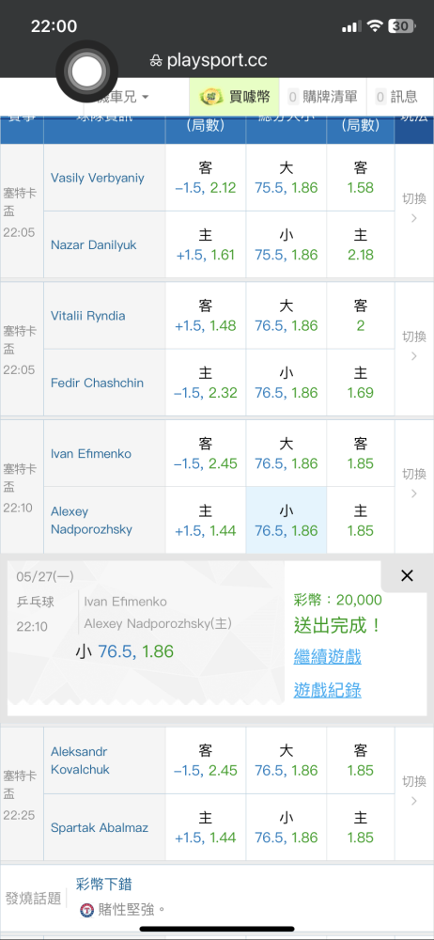
Task: Switch play type for Verbyaniy match
Action: coord(414,208)
